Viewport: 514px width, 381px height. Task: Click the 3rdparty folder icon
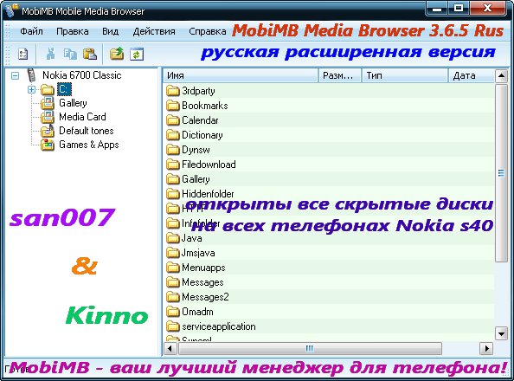click(173, 91)
